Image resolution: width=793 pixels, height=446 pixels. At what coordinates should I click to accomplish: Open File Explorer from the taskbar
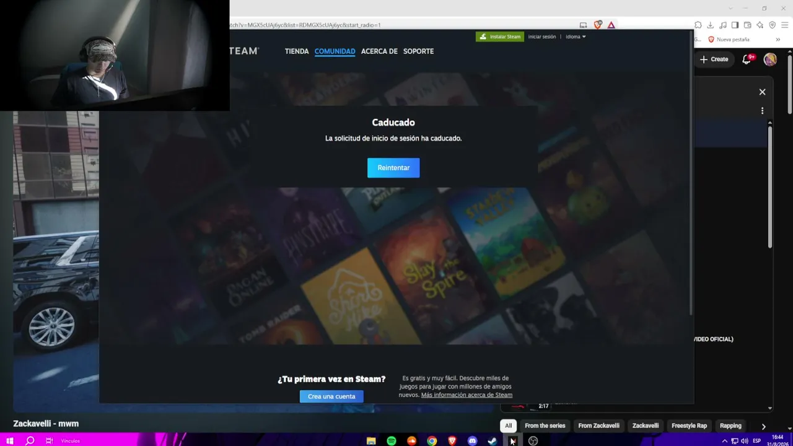coord(371,440)
